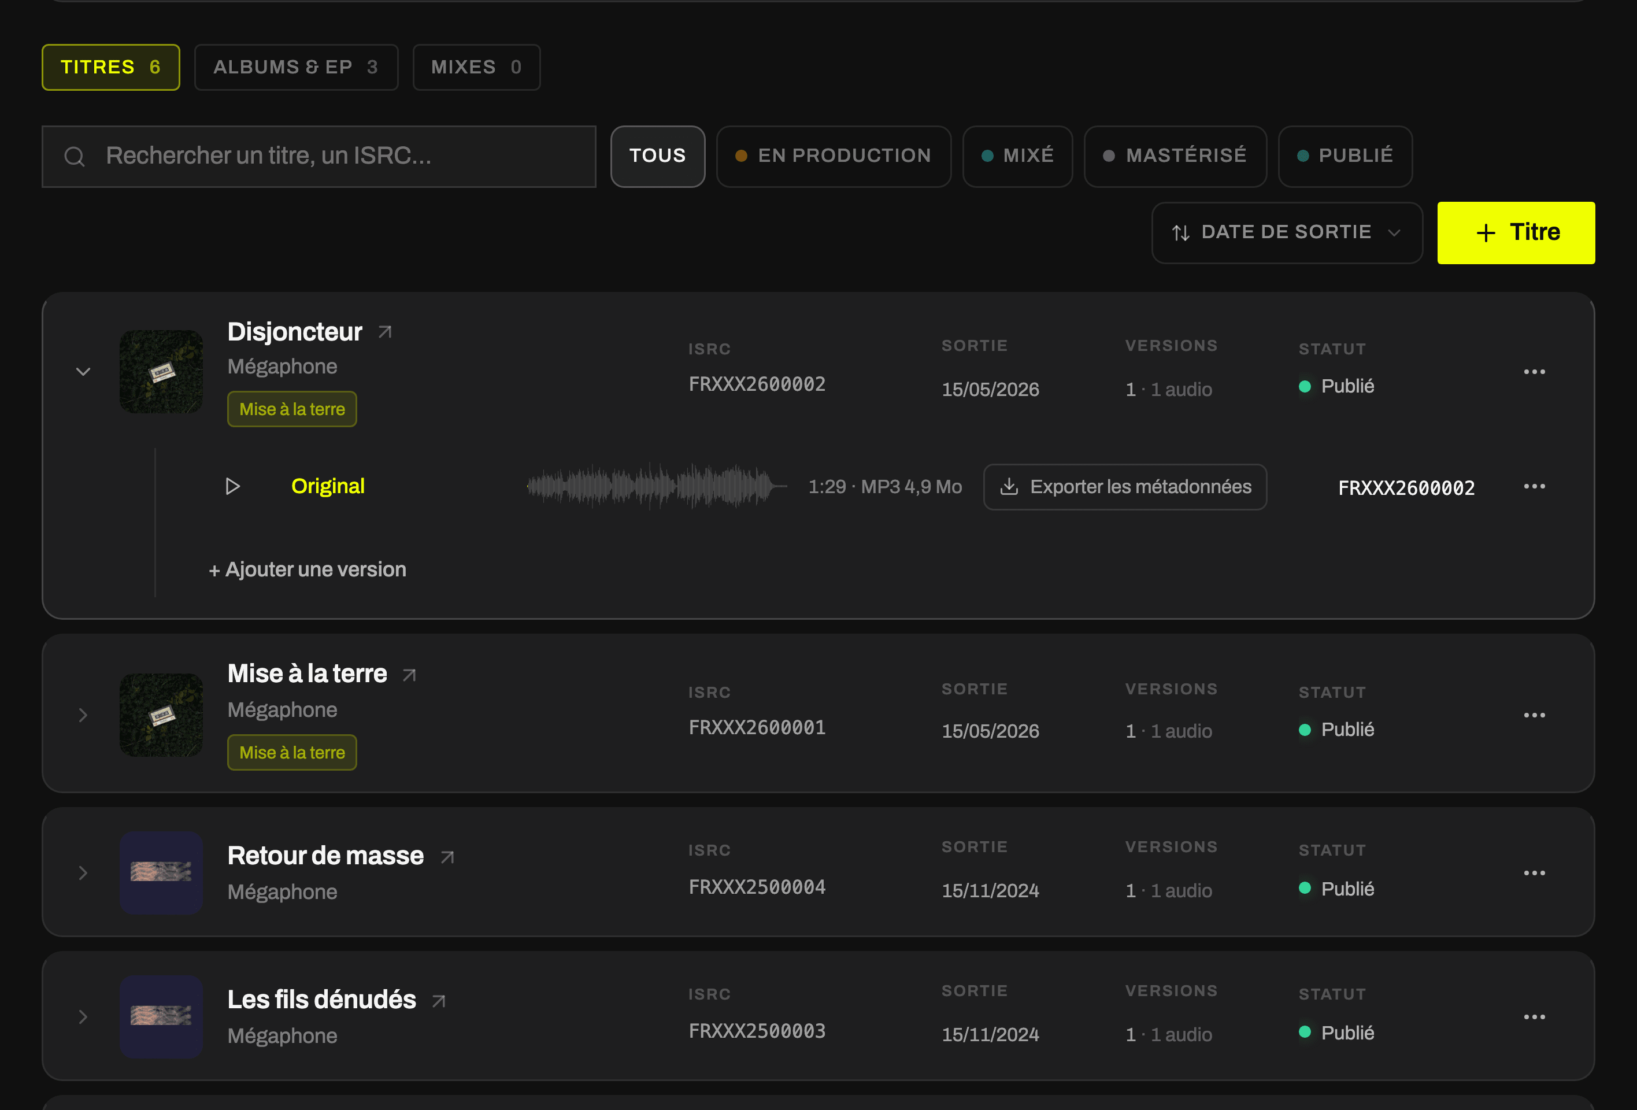Image resolution: width=1637 pixels, height=1110 pixels.
Task: Expand the Retour de masse track row
Action: click(x=83, y=872)
